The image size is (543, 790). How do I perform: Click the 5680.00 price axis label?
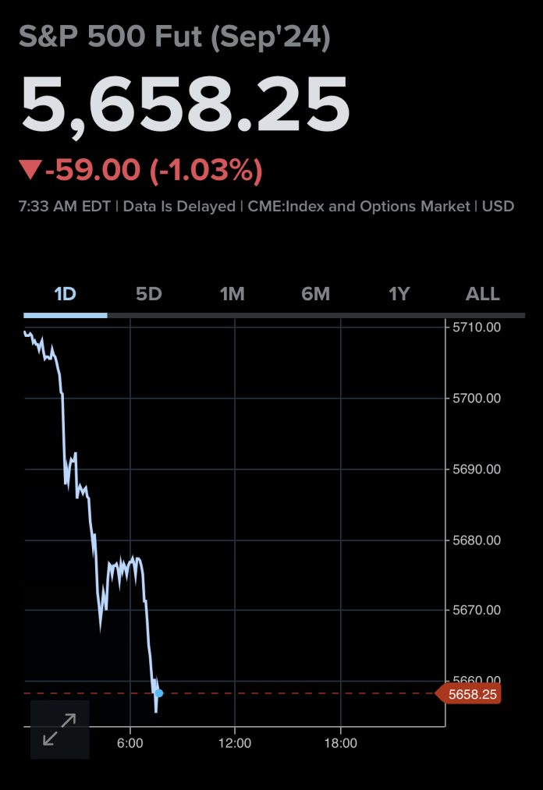click(x=477, y=540)
